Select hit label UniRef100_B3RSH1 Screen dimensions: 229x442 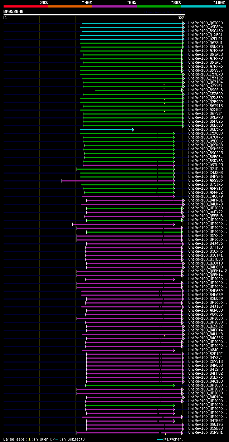[x=205, y=432]
